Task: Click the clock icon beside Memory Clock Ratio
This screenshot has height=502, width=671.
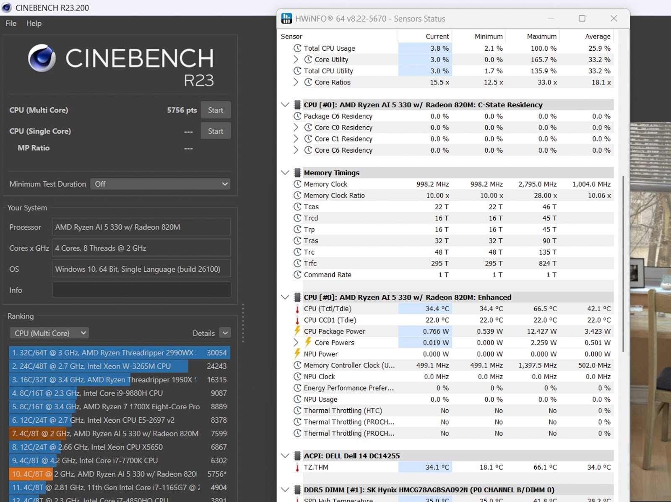Action: click(x=297, y=195)
